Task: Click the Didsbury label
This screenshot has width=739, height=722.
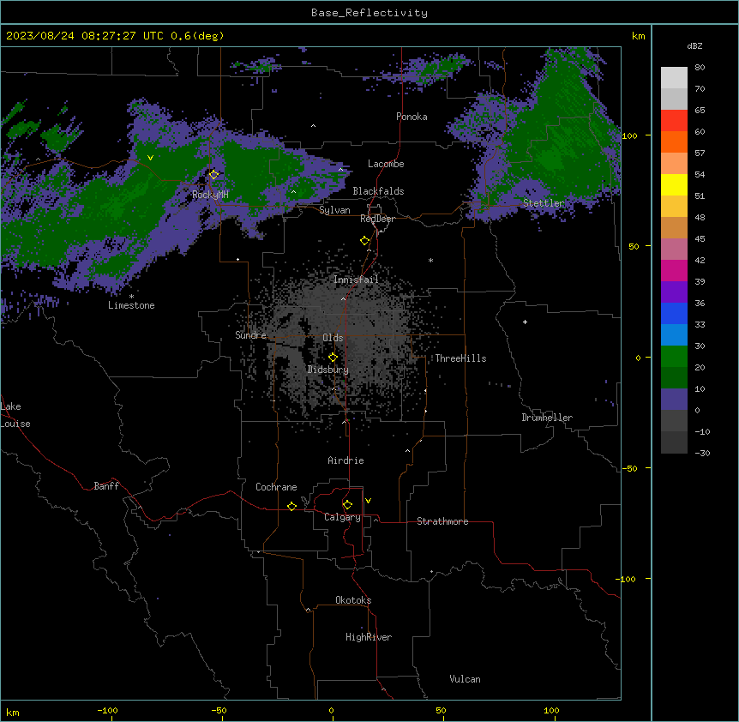Action: point(327,370)
